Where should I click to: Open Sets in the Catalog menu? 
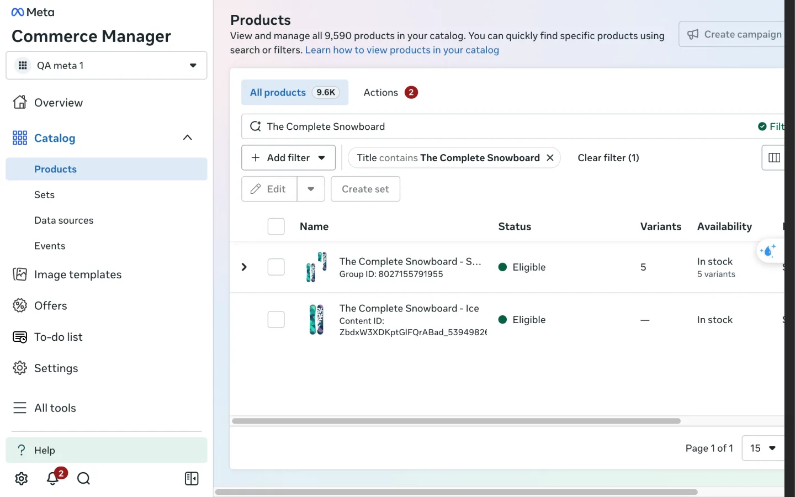[x=107, y=195]
